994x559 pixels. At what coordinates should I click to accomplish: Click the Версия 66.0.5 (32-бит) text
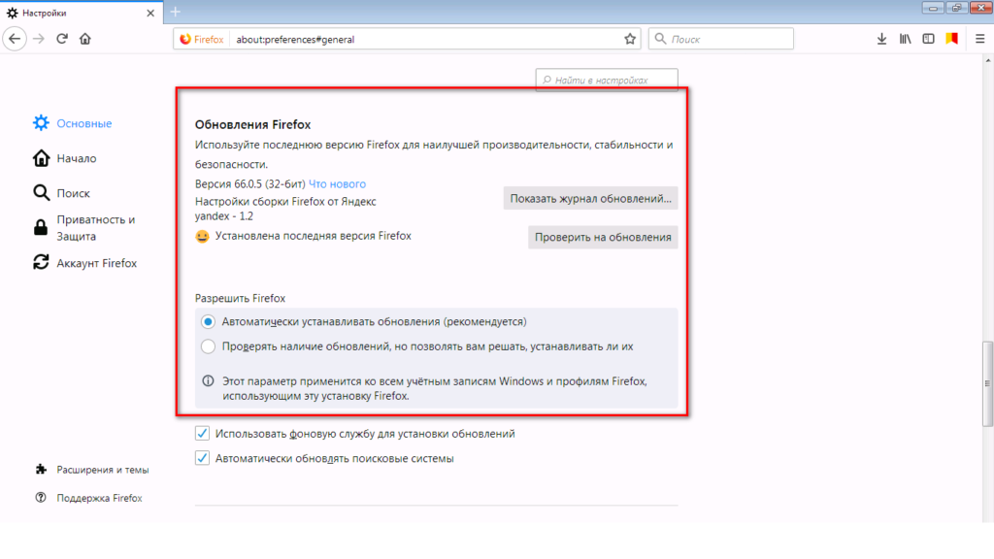point(250,183)
